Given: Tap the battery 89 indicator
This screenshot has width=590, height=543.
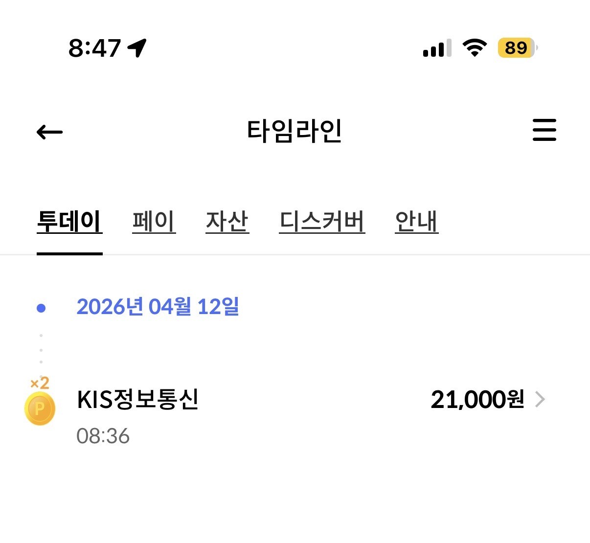Looking at the screenshot, I should (x=518, y=48).
